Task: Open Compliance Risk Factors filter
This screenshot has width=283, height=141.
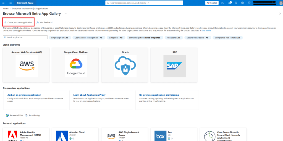Action: tap(227, 38)
